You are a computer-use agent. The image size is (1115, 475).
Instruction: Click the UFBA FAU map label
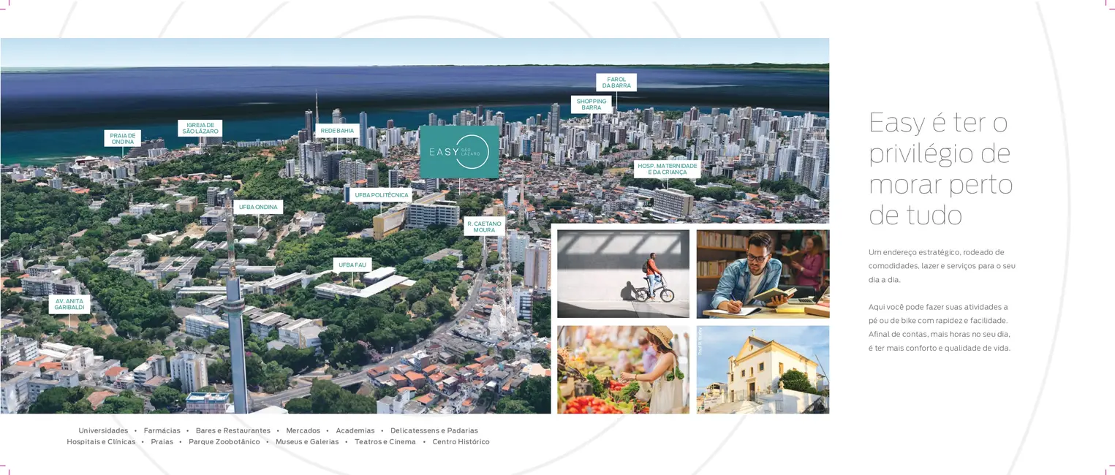point(352,265)
